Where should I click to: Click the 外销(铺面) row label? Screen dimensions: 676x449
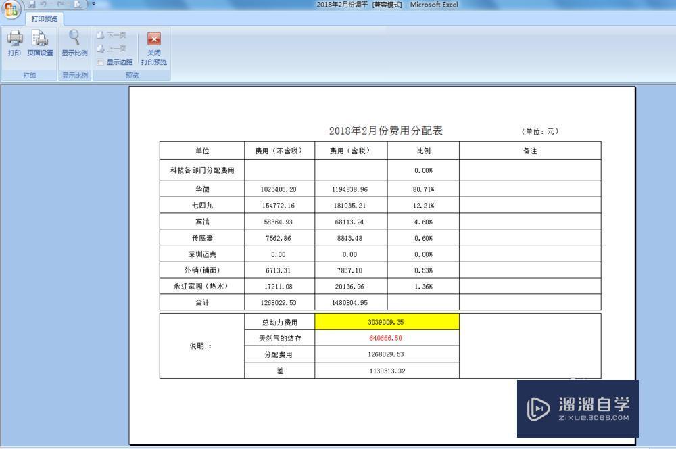point(202,270)
